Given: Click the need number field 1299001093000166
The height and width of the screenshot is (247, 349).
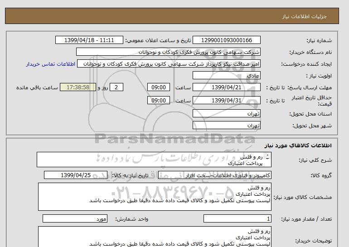Looking at the screenshot, I should coord(226,40).
